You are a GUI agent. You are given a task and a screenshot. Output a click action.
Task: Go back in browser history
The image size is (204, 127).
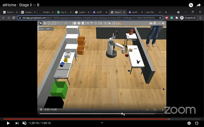point(4,18)
